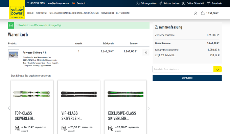Click the Stückpreis column header
This screenshot has height=134, width=230.
click(x=108, y=43)
